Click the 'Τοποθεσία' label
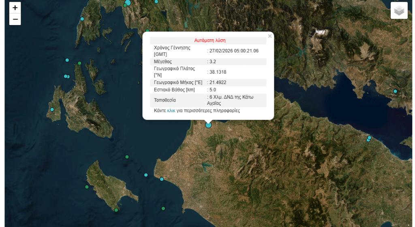This screenshot has height=227, width=415. click(x=165, y=100)
